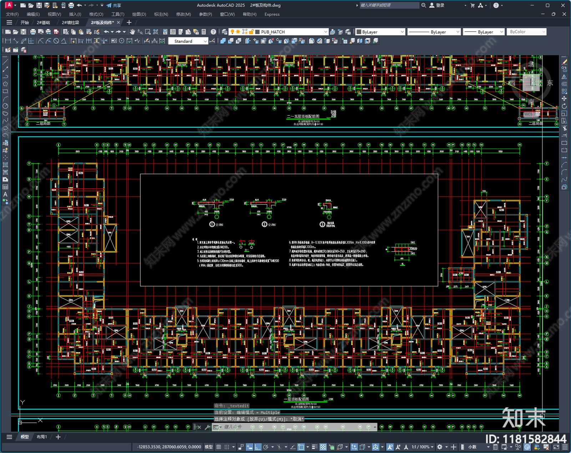Toggle Ortho mode in status bar
The width and height of the screenshot is (571, 453).
tap(257, 447)
